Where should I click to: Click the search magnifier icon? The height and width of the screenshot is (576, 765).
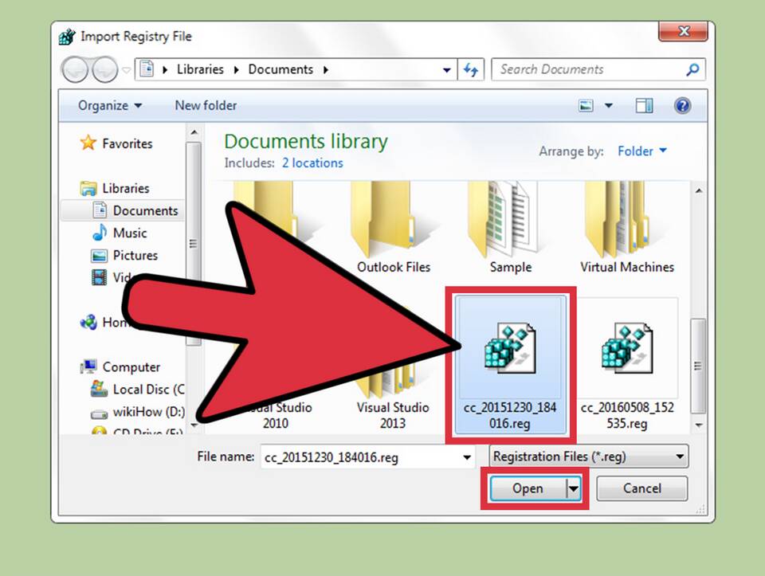pyautogui.click(x=692, y=69)
